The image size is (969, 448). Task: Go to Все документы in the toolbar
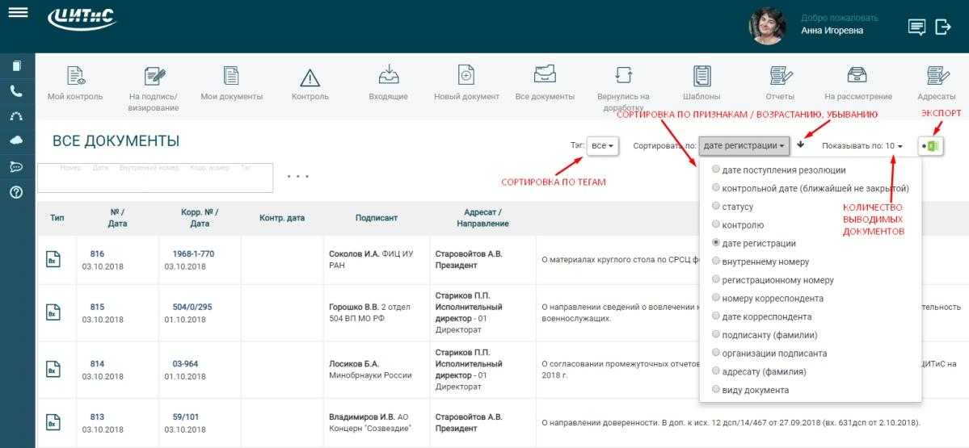pyautogui.click(x=545, y=77)
